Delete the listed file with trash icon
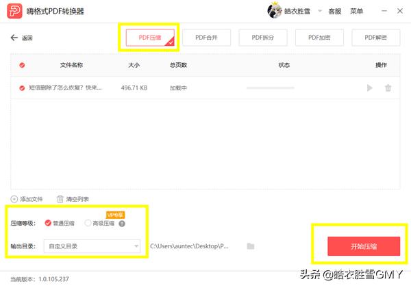 coord(388,88)
